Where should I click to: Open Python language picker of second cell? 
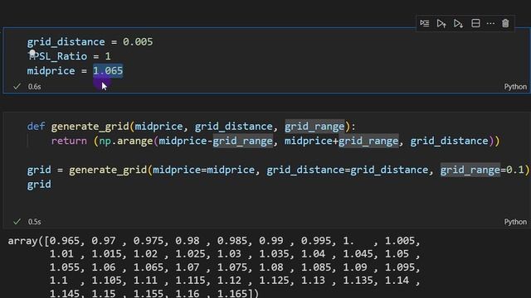pos(515,222)
